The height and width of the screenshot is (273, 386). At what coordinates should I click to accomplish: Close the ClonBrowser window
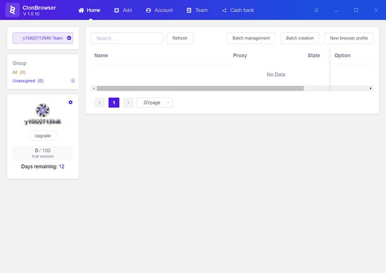click(376, 10)
